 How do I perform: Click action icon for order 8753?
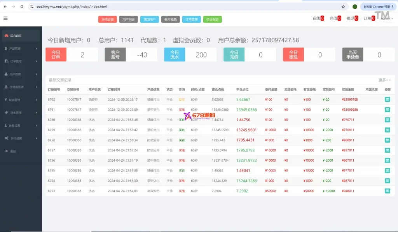(387, 191)
